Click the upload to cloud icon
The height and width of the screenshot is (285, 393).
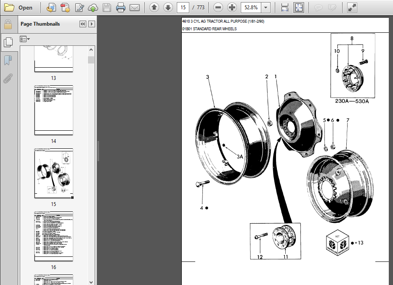93,8
